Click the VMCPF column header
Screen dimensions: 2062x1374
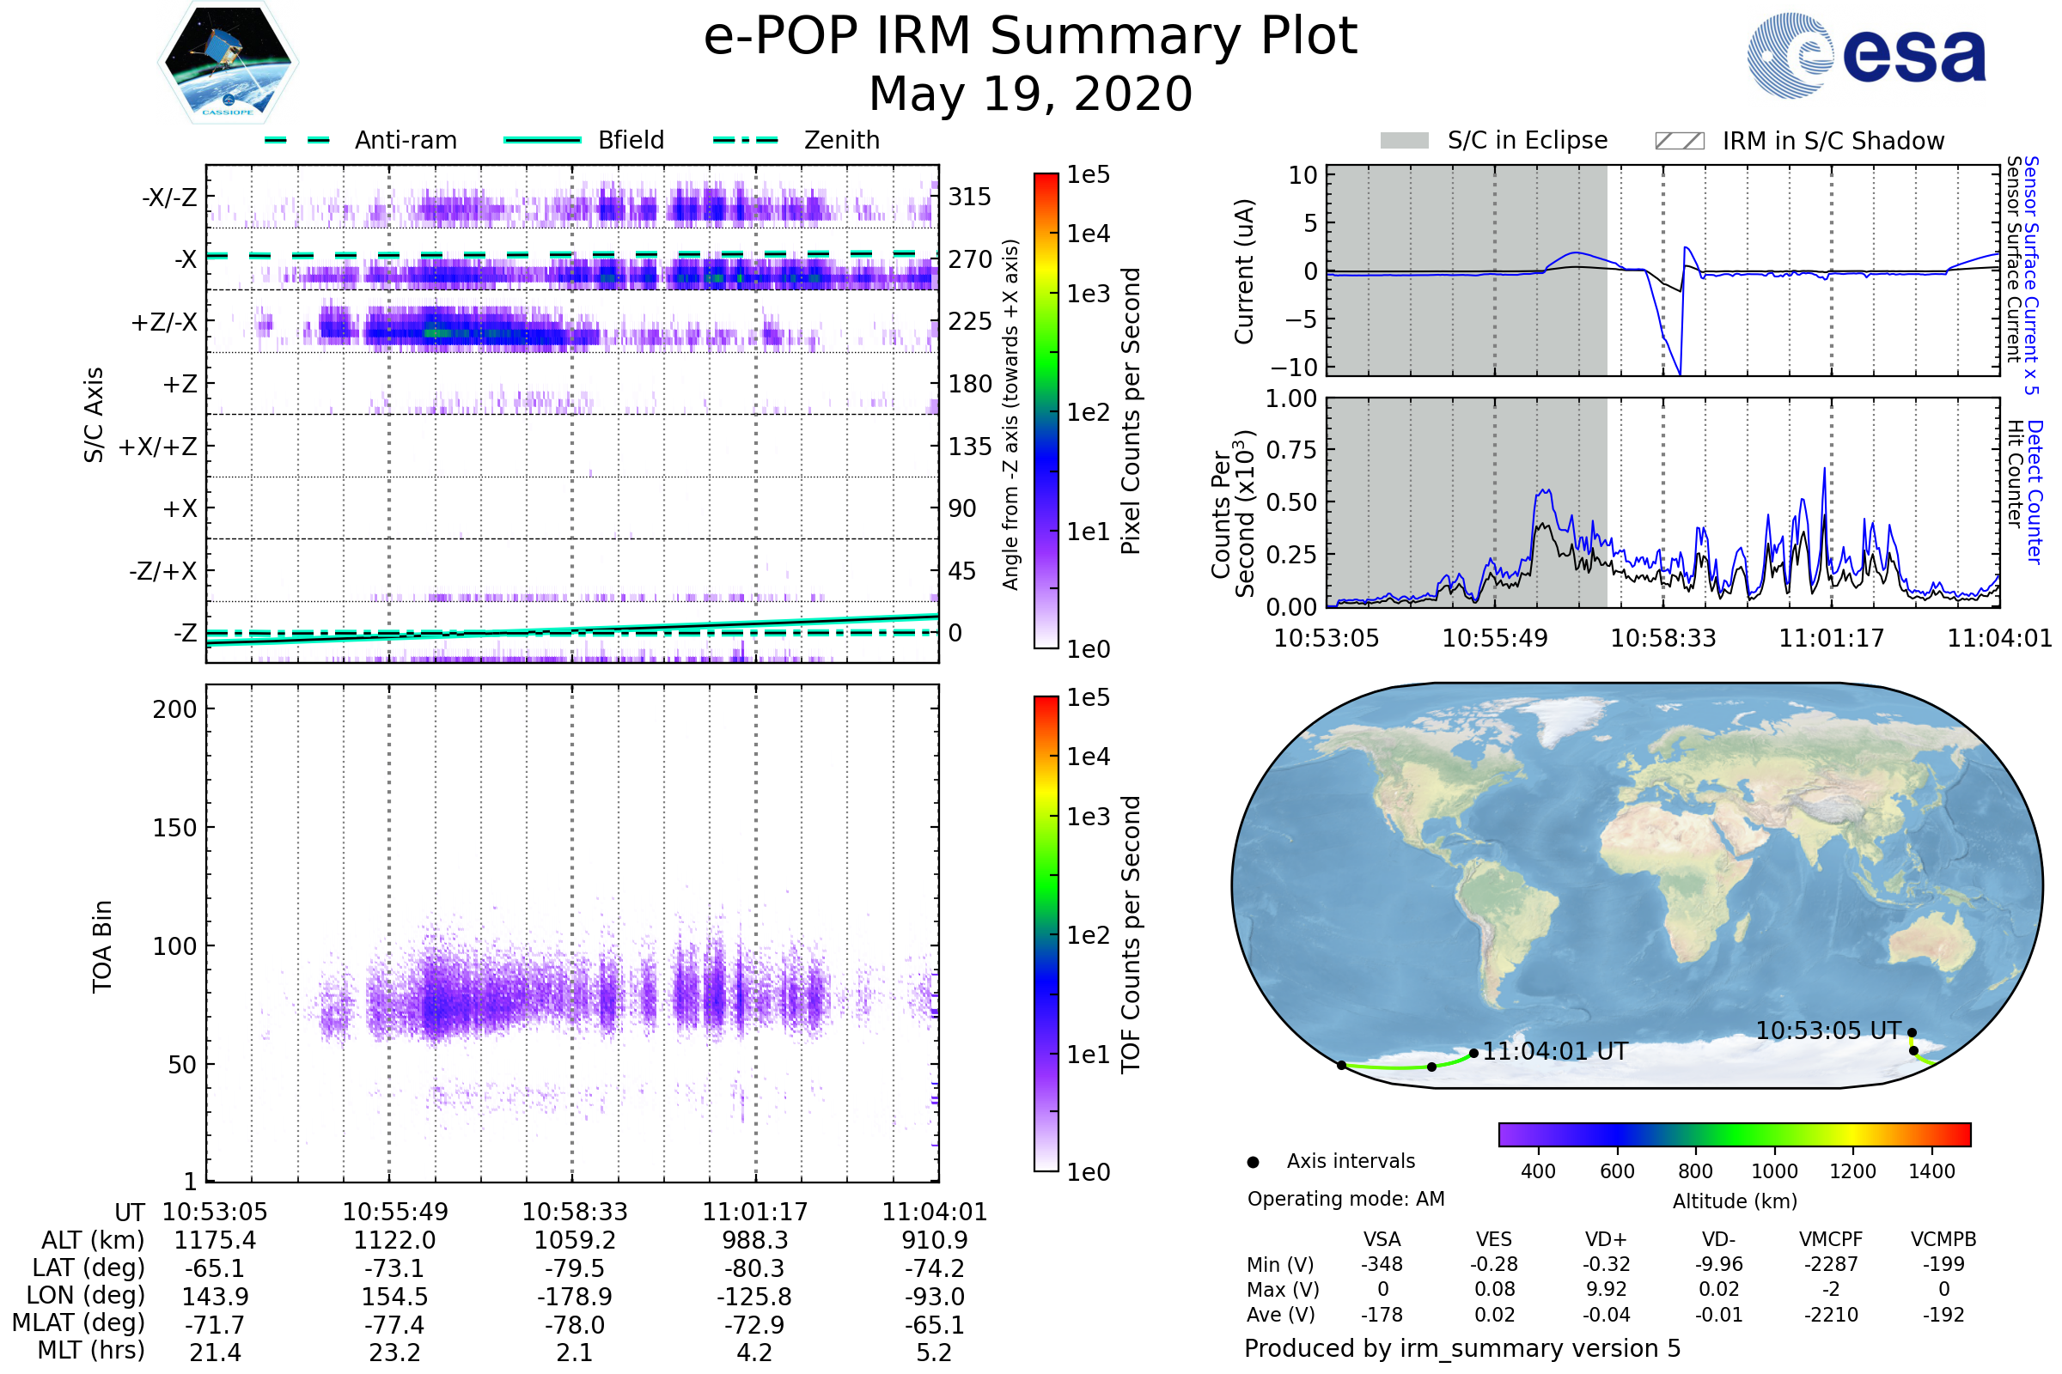point(1831,1239)
